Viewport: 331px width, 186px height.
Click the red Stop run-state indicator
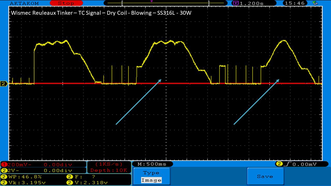(x=66, y=3)
